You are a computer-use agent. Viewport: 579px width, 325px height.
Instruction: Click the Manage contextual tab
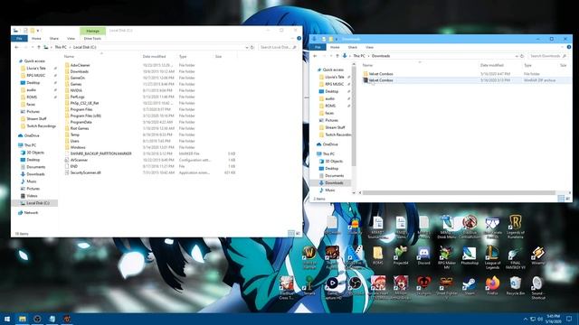92,31
